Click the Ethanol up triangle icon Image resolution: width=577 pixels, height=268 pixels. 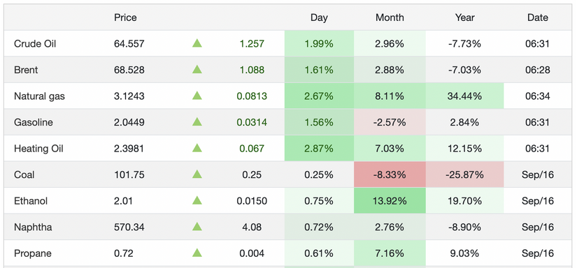pos(197,201)
